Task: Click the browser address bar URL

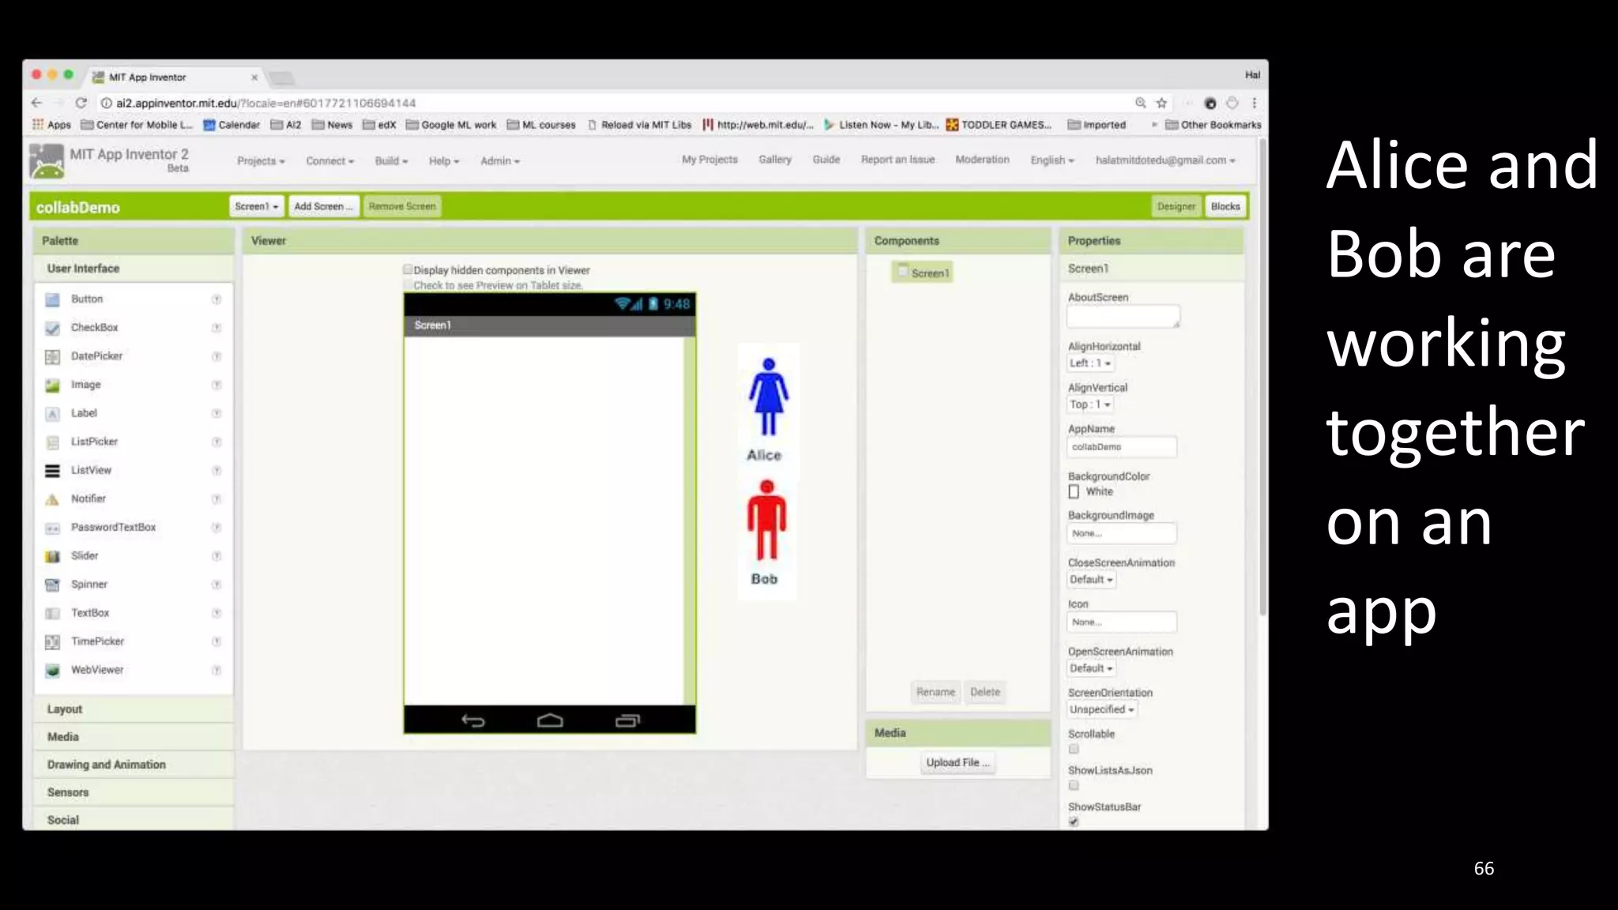Action: tap(265, 103)
